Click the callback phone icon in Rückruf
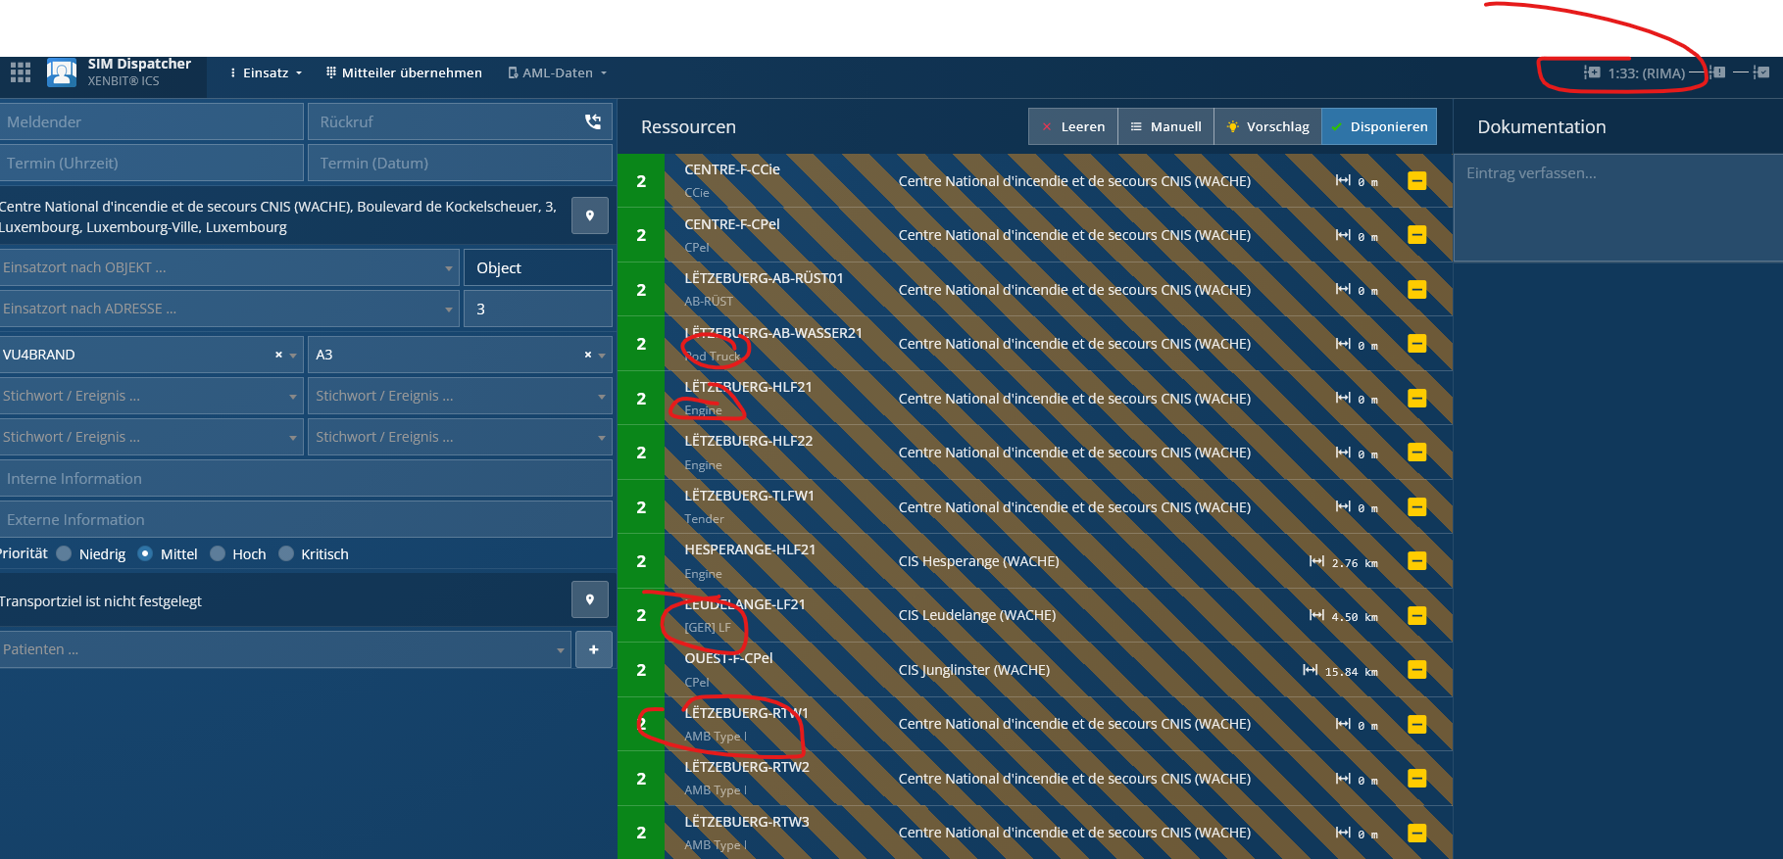Viewport: 1783px width, 859px height. [593, 121]
